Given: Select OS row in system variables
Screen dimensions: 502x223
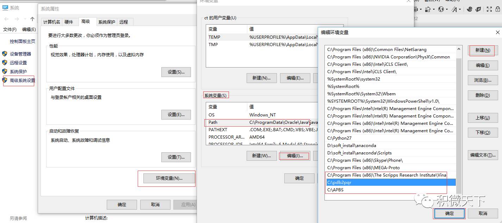Looking at the screenshot, I should 262,115.
